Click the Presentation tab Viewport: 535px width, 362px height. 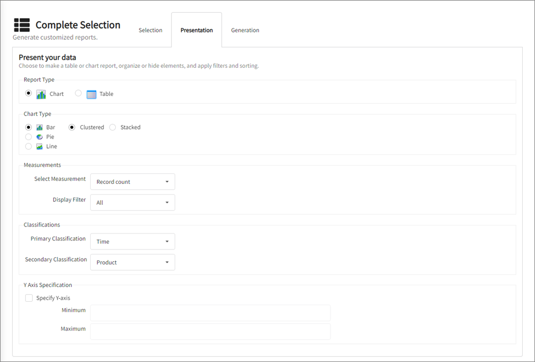tap(196, 30)
